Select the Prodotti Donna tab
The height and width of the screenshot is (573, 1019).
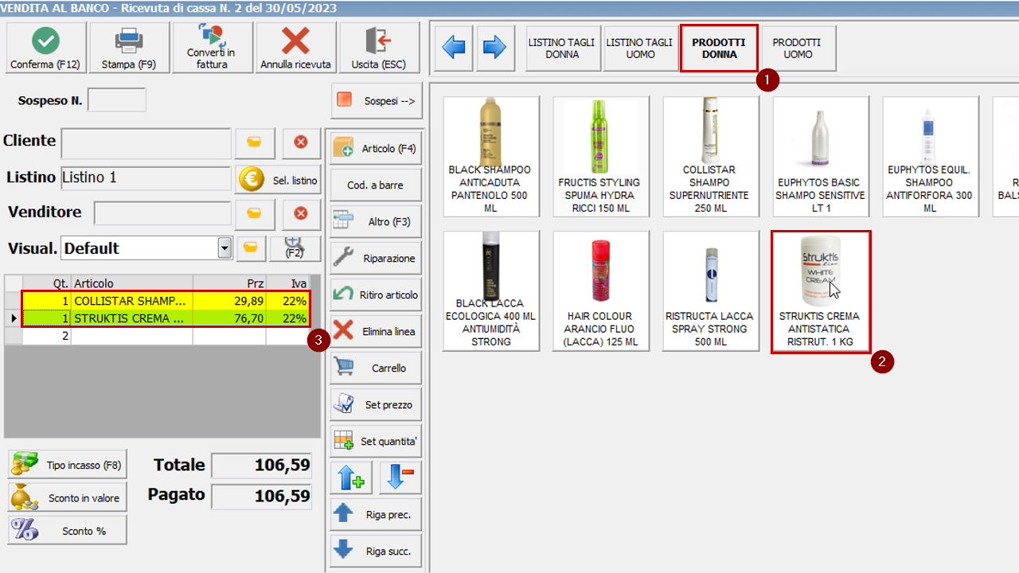(719, 49)
